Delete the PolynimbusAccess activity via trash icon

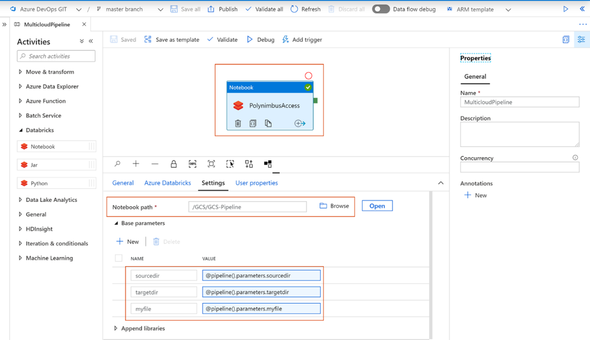[x=238, y=123]
